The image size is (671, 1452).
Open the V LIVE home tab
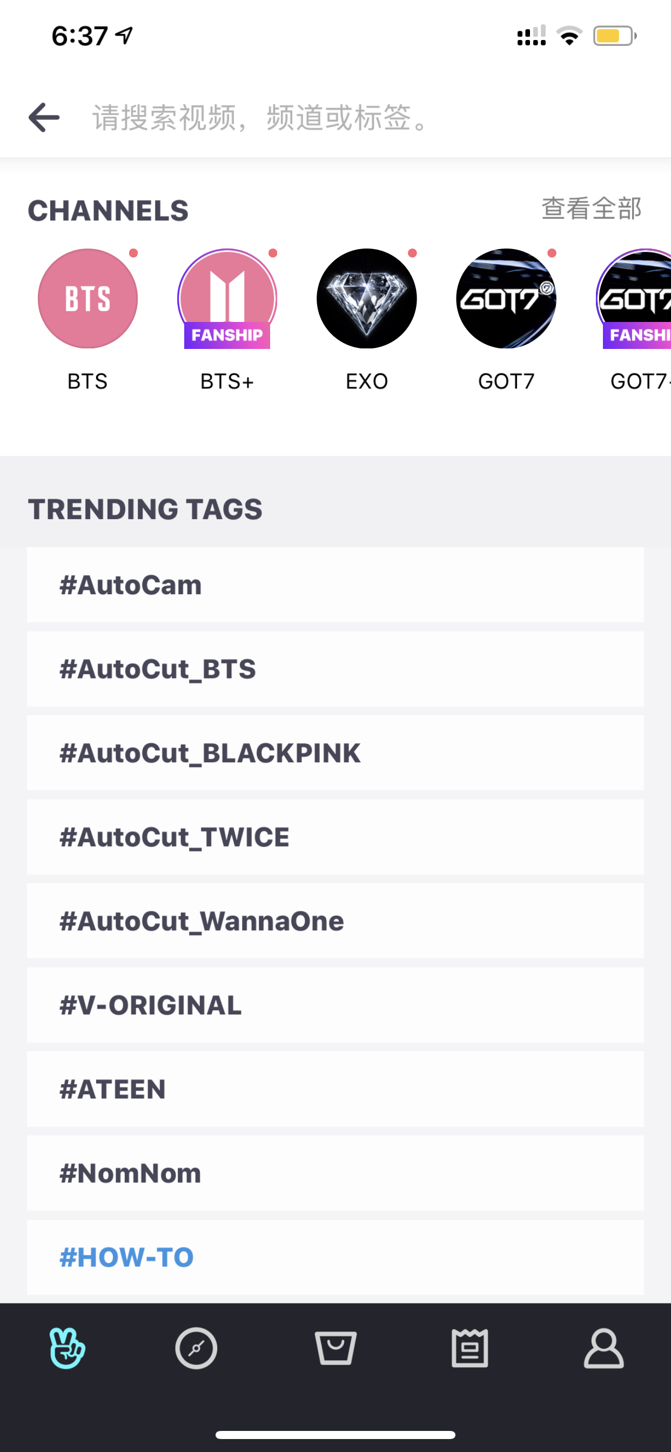[67, 1348]
